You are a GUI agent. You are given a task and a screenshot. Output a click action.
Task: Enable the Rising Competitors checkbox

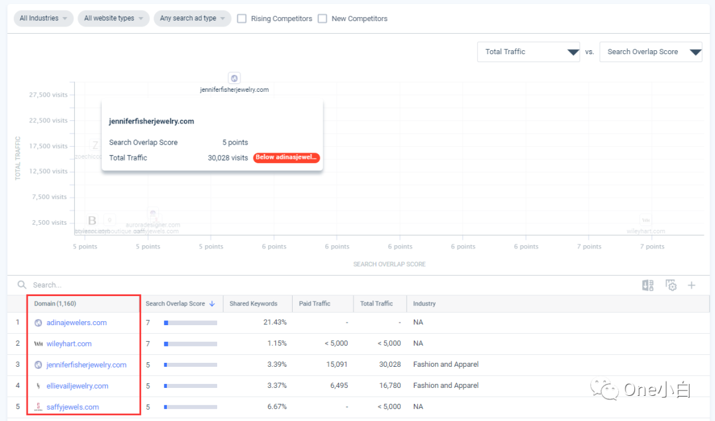coord(242,19)
